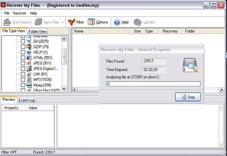Open the Filter funnel tool

(72, 22)
